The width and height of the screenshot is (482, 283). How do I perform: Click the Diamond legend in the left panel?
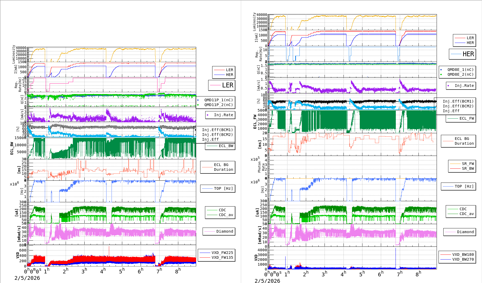pyautogui.click(x=219, y=232)
